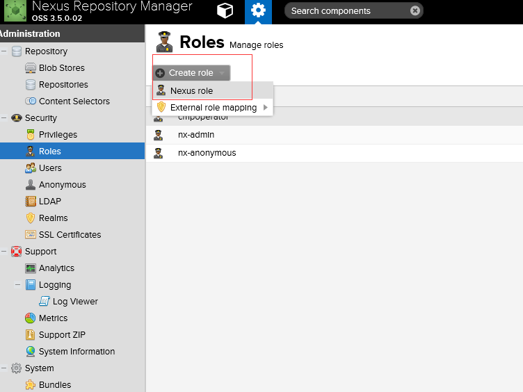
Task: Click the Nexus logo icon
Action: (15, 10)
